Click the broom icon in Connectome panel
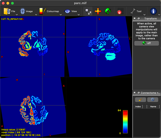The width and height of the screenshot is (161, 138). pyautogui.click(x=140, y=100)
